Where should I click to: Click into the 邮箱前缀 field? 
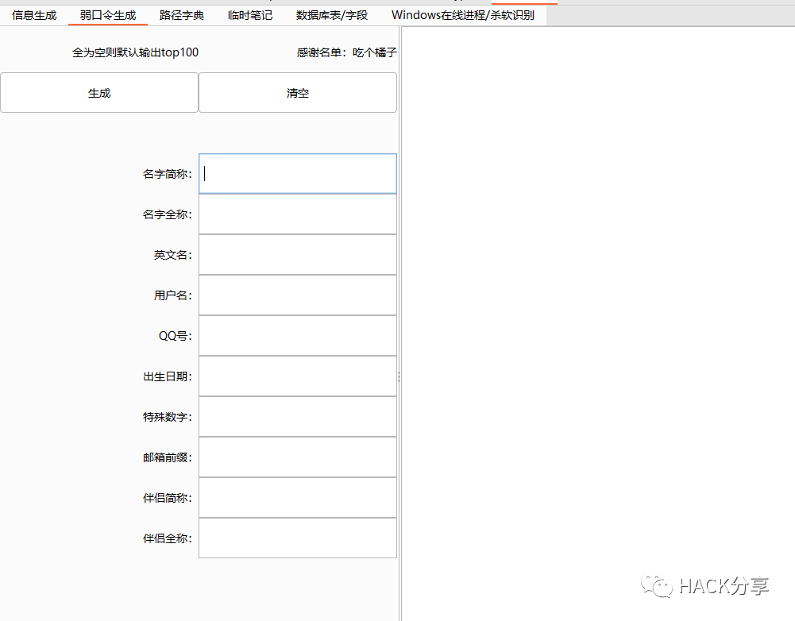click(x=298, y=457)
